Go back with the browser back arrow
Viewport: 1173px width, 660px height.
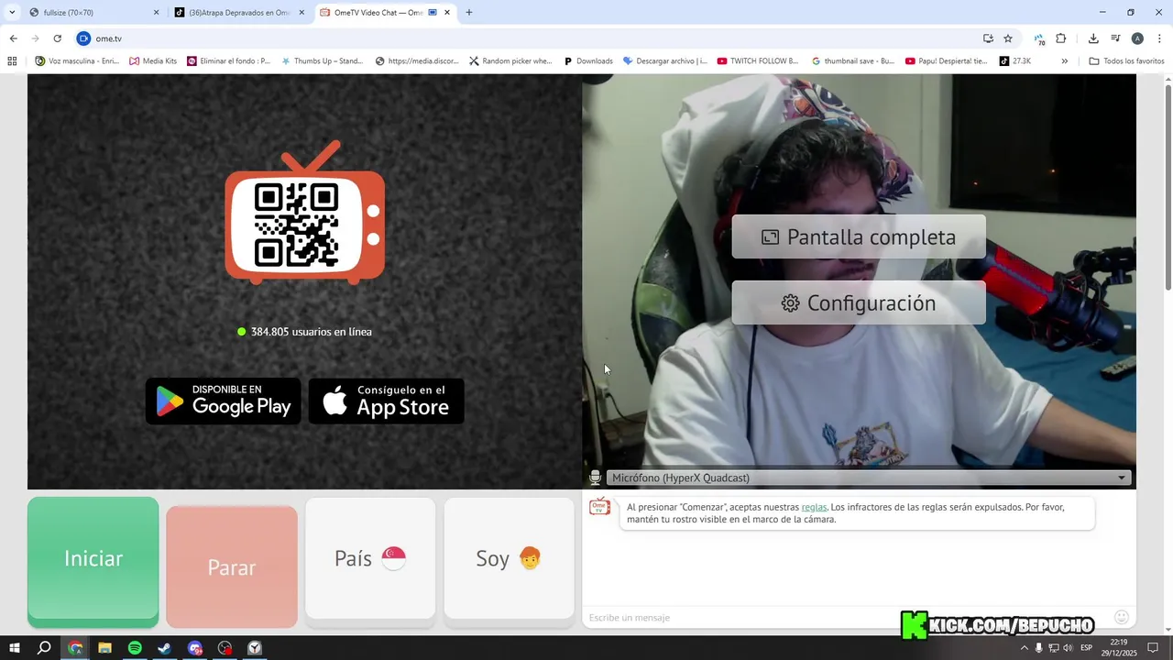point(13,38)
